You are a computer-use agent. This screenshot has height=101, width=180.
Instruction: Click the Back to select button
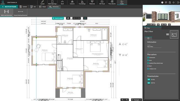tap(58, 18)
